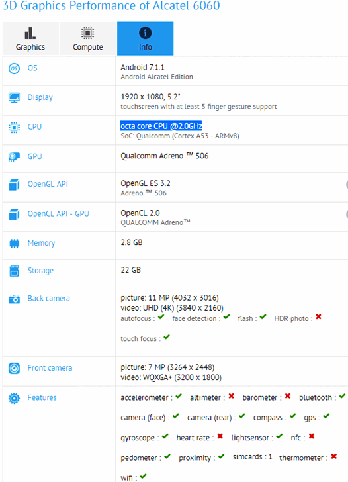This screenshot has height=482, width=348.
Task: Click the compass check mark
Action: [292, 416]
